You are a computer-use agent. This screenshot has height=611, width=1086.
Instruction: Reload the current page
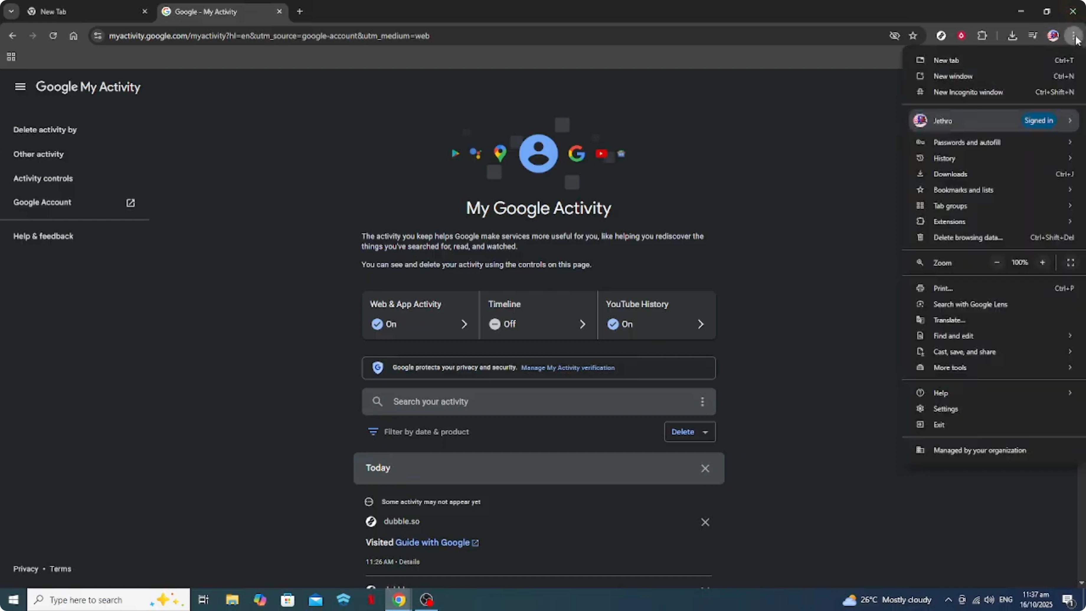[x=53, y=36]
